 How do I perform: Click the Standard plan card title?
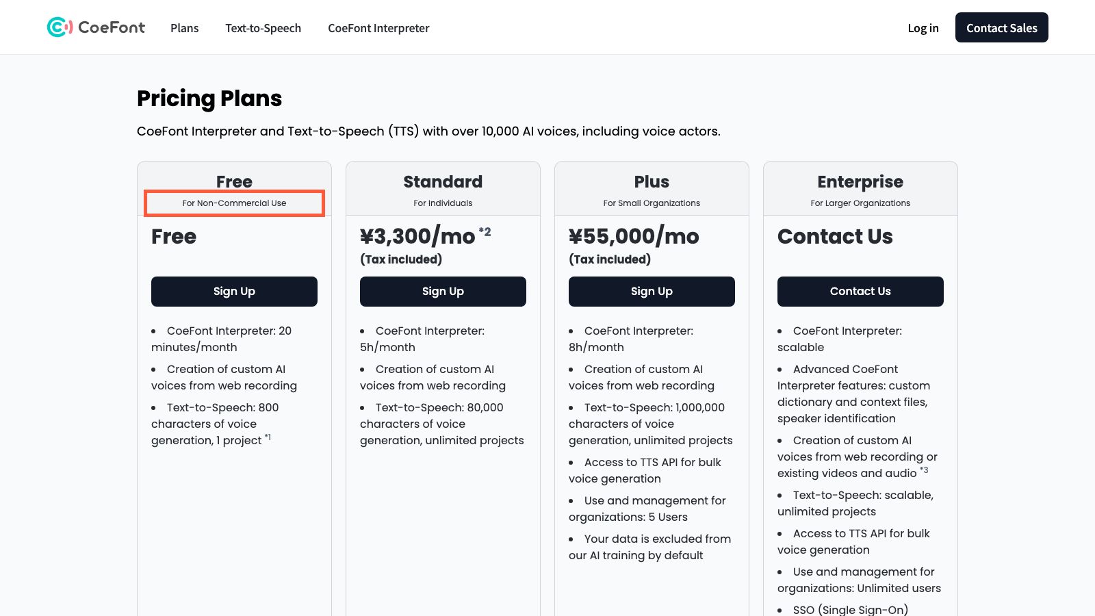pos(443,181)
